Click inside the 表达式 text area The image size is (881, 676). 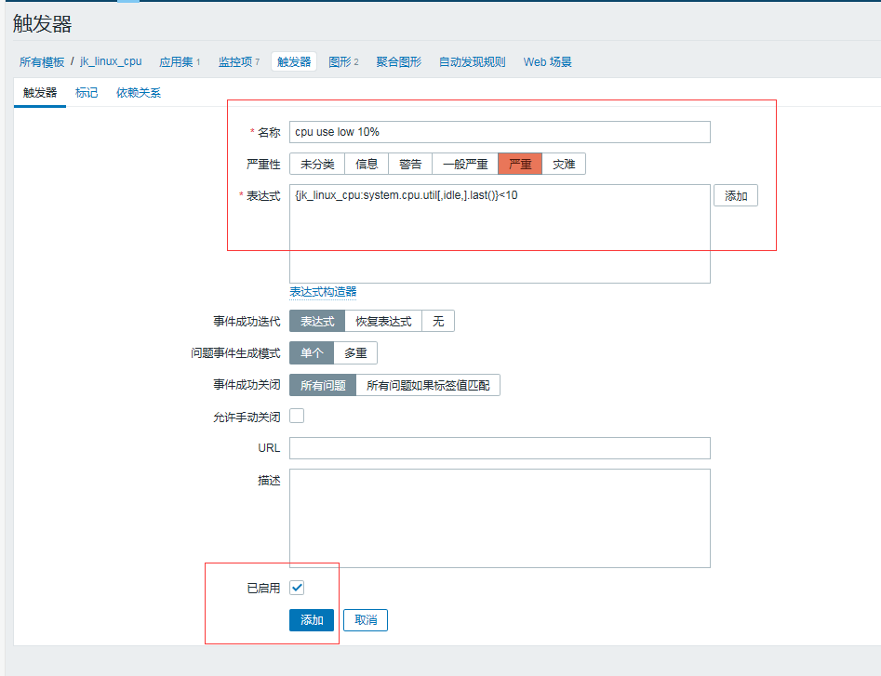coord(500,233)
